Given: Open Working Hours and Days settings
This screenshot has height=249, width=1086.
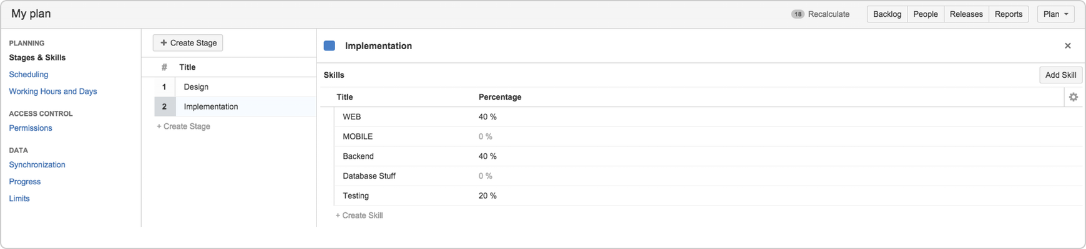Looking at the screenshot, I should (x=53, y=92).
